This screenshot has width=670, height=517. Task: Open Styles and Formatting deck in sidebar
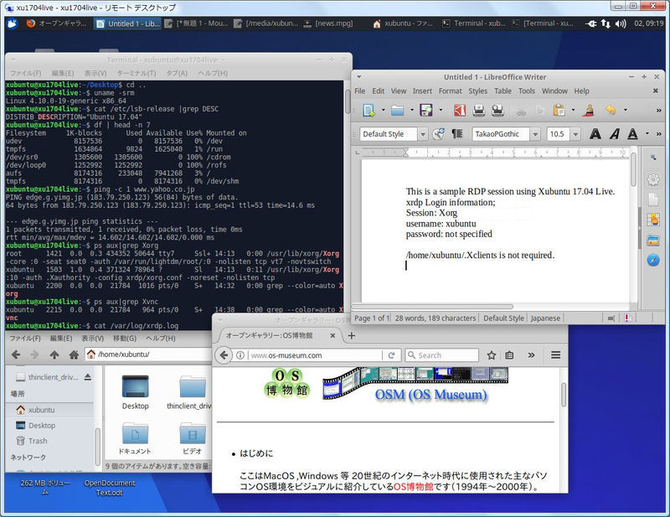653,220
